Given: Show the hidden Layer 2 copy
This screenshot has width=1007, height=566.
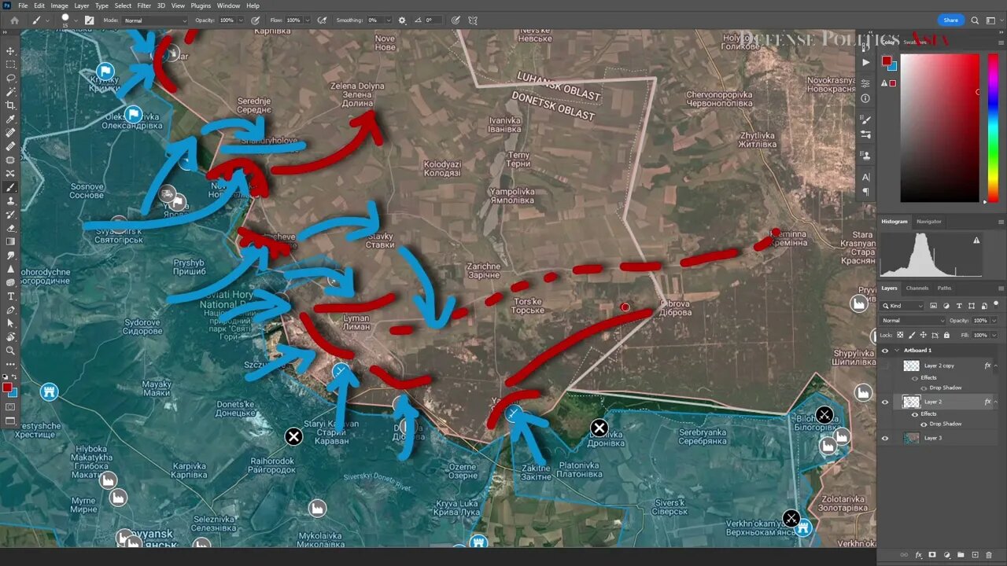Looking at the screenshot, I should click(885, 366).
